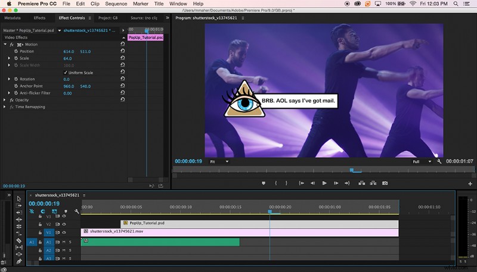Image resolution: width=477 pixels, height=272 pixels.
Task: Reset the Position parameter
Action: 122,51
